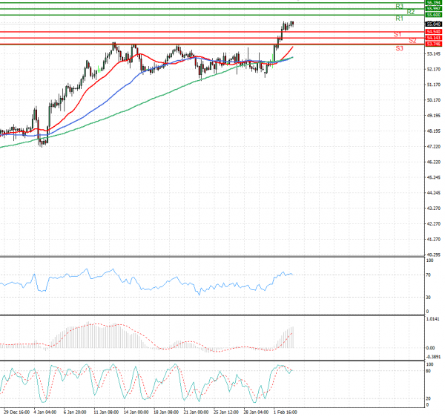This screenshot has width=445, height=417.
Task: Click the 48.195 price axis value
Action: pyautogui.click(x=434, y=131)
